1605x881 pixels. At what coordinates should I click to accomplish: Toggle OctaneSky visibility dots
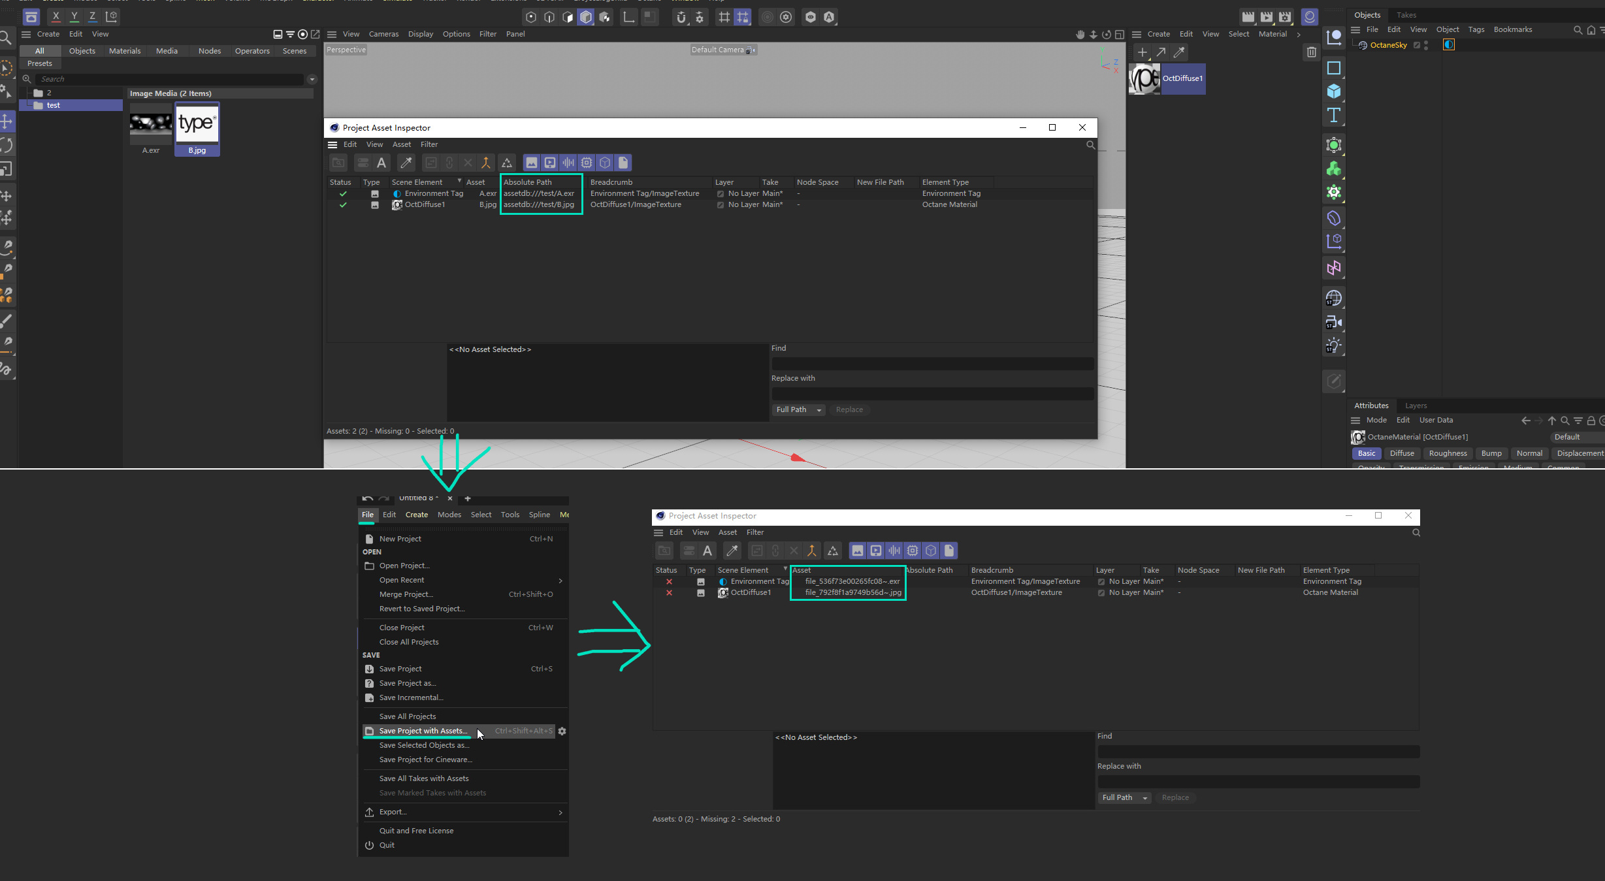(1426, 45)
